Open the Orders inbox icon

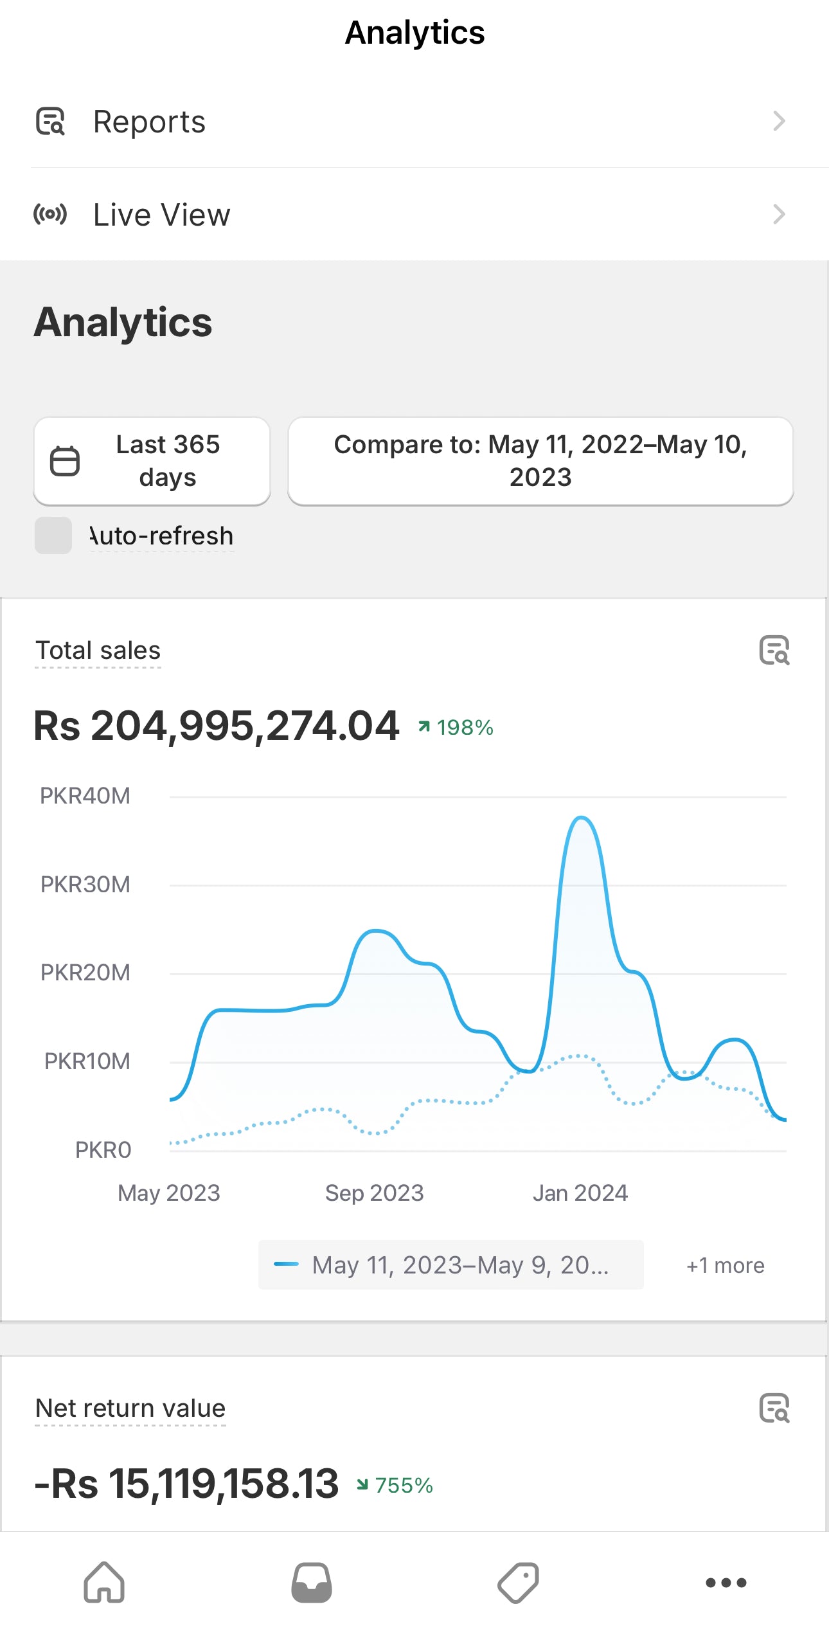pos(312,1583)
